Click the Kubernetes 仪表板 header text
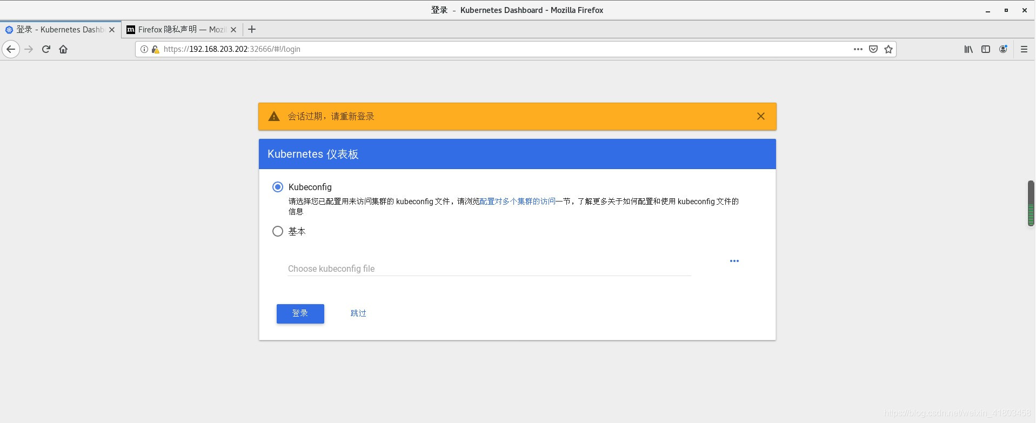This screenshot has width=1036, height=423. (x=313, y=155)
